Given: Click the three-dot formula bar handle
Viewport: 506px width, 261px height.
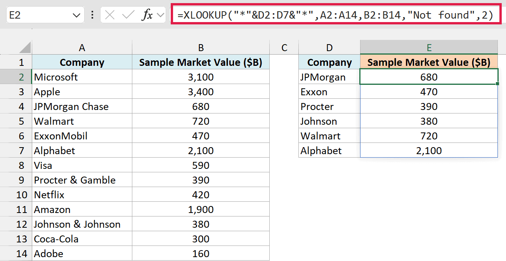Looking at the screenshot, I should click(92, 15).
